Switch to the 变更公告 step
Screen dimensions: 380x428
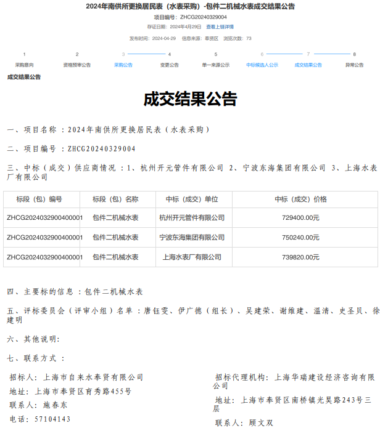tap(169, 65)
